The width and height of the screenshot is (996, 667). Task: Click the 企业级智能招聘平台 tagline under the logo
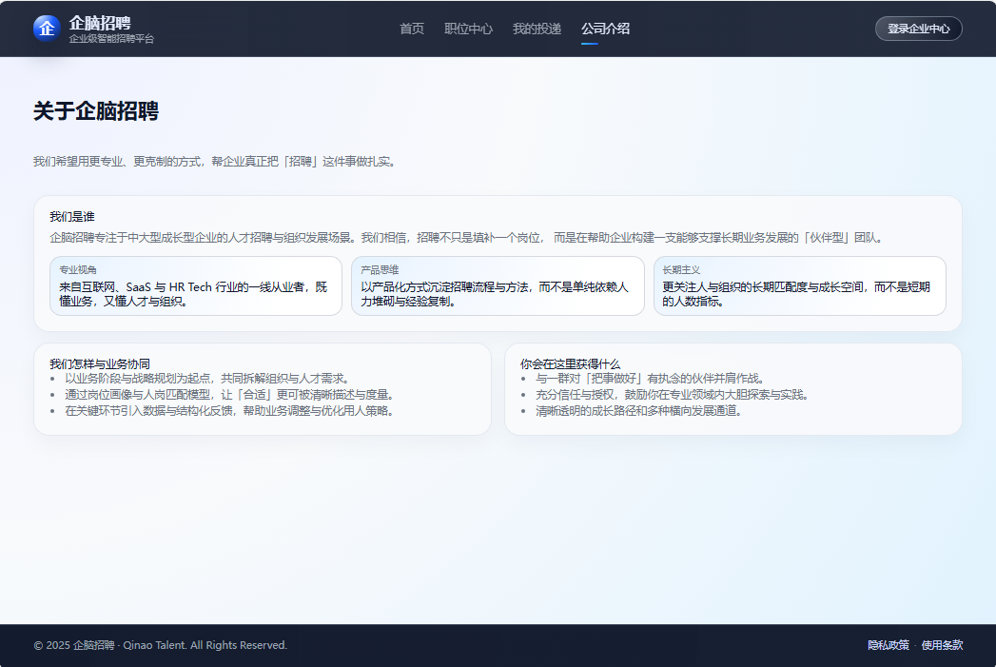pyautogui.click(x=111, y=39)
